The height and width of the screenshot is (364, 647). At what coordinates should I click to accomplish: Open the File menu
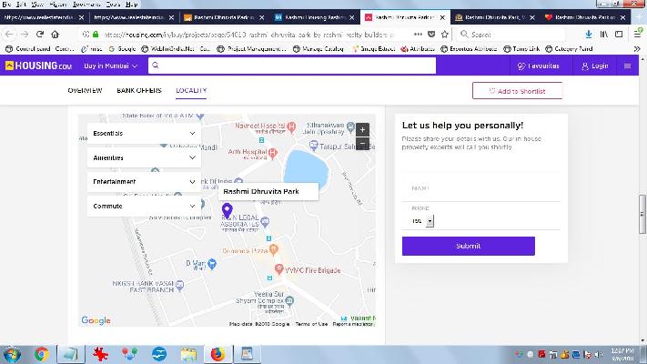6,5
